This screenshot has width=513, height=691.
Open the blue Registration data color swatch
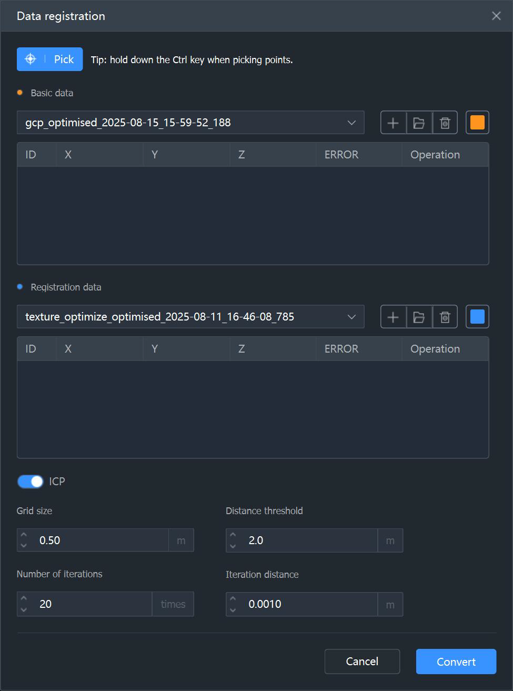tap(477, 317)
